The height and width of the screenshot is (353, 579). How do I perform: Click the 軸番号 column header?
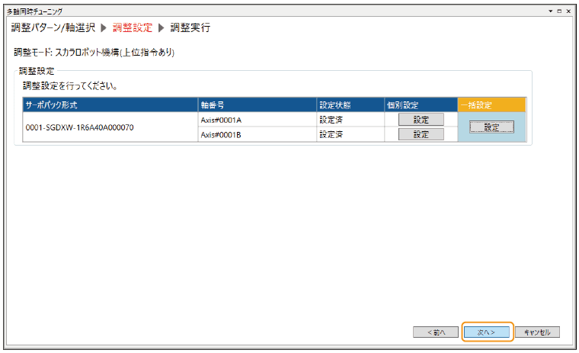click(x=256, y=104)
